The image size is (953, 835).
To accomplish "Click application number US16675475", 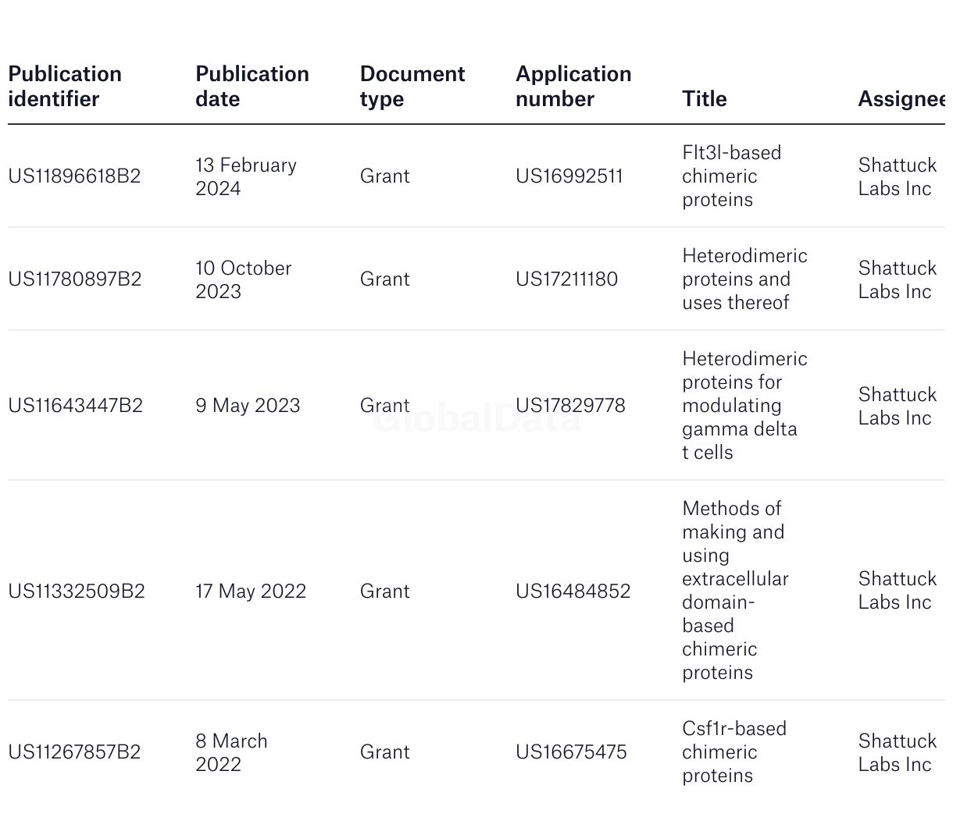I will [571, 752].
